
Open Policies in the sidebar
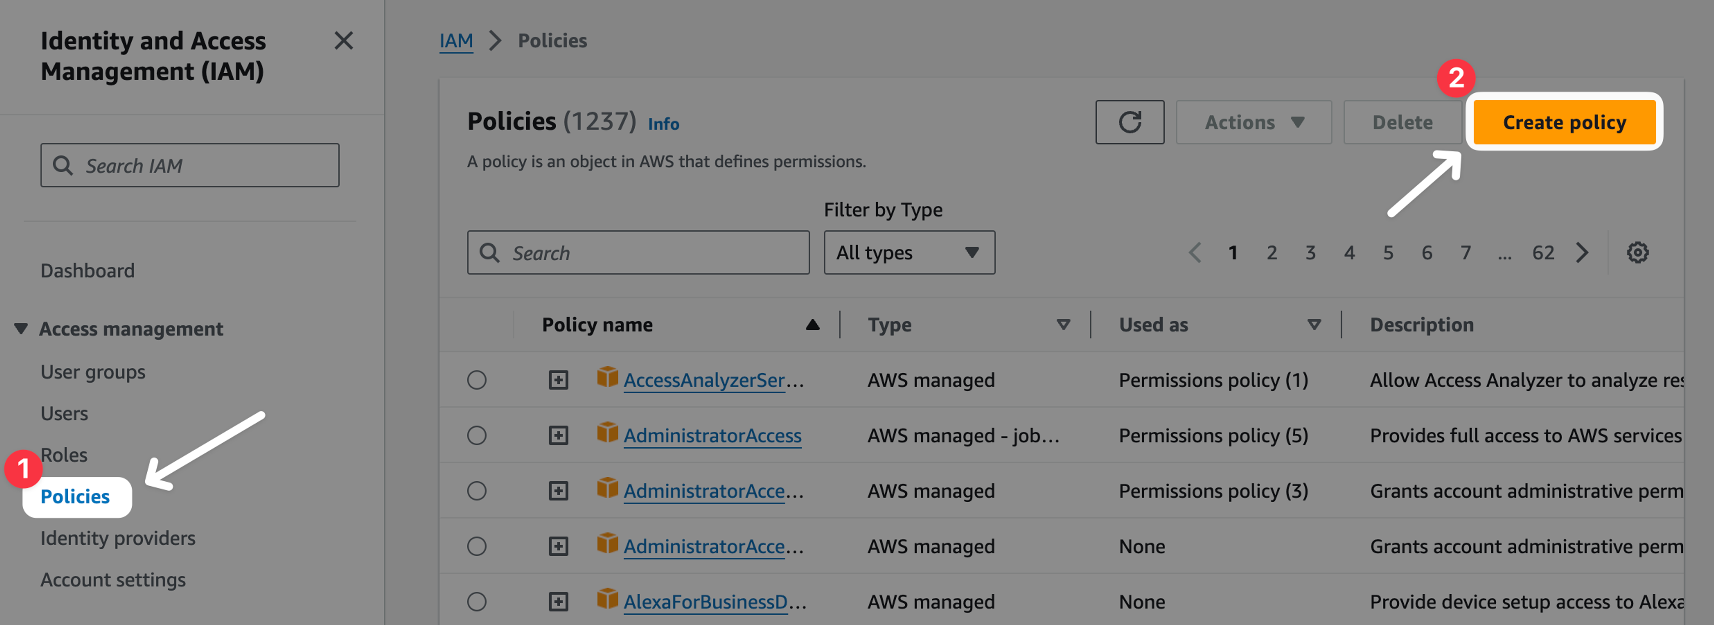(x=75, y=496)
